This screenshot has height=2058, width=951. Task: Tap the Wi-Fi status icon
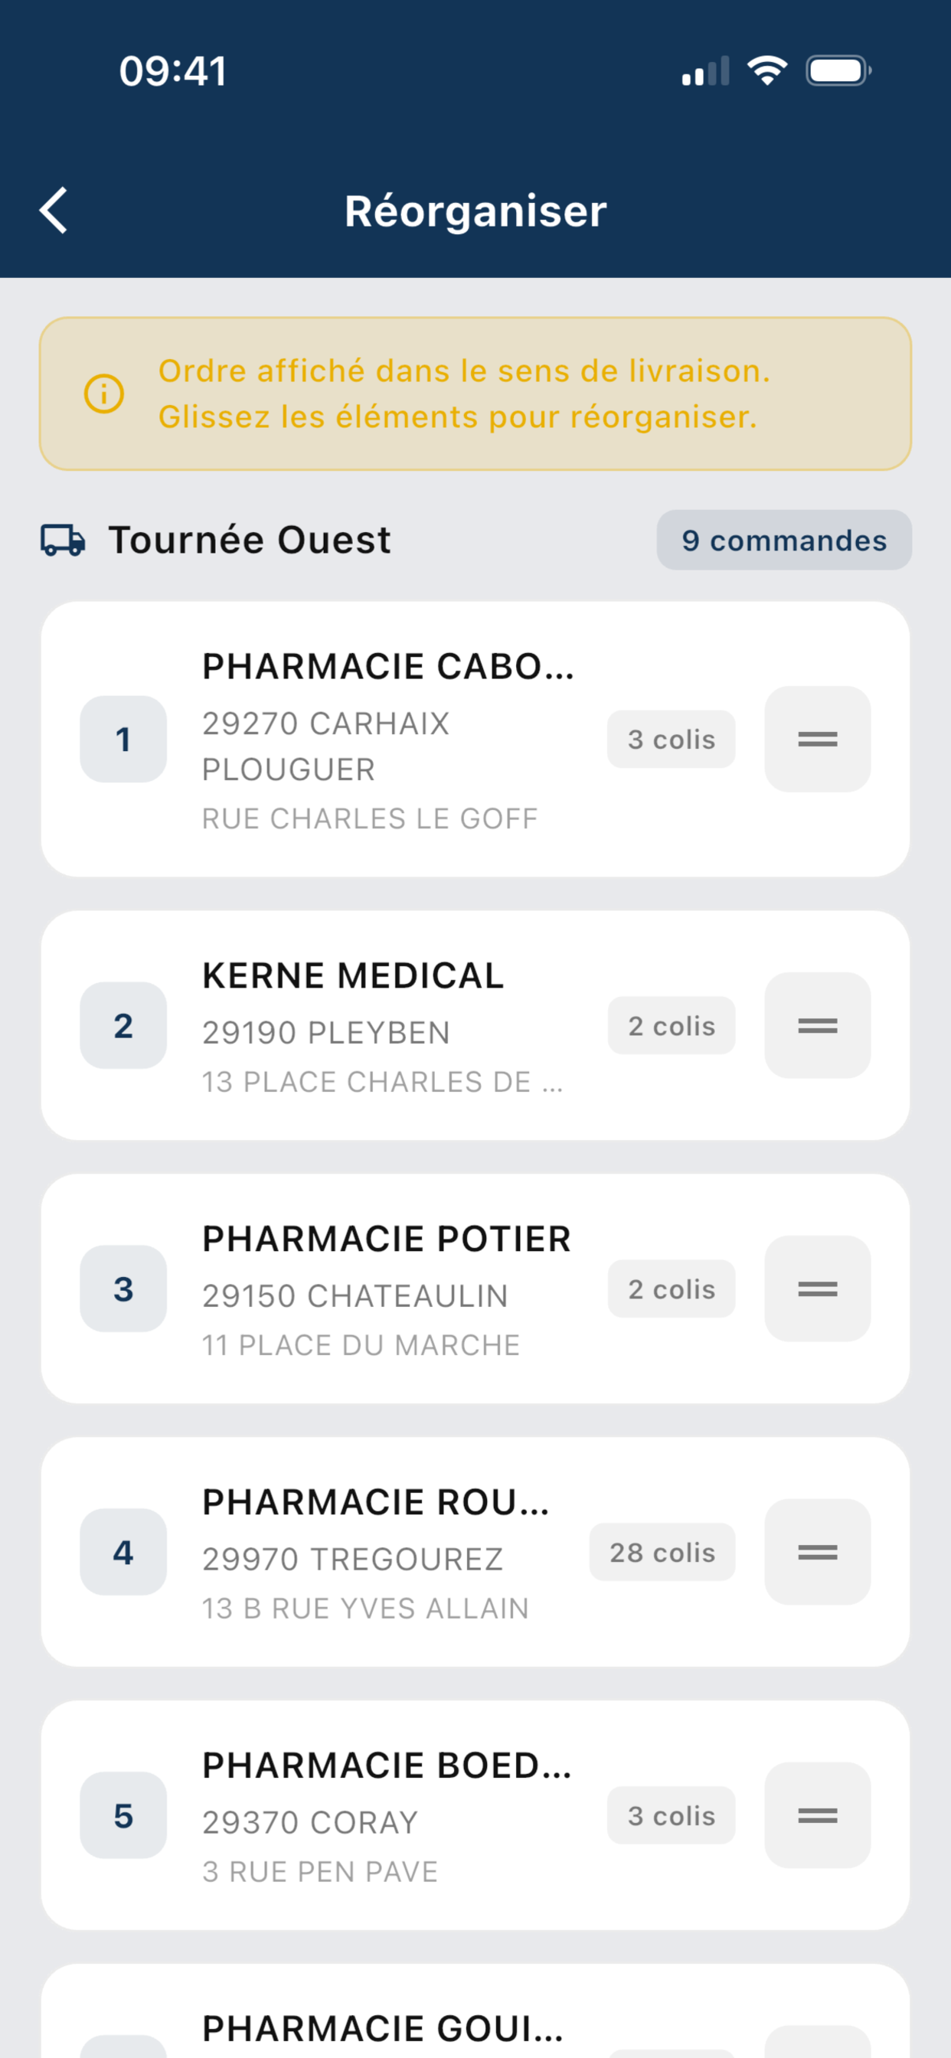point(767,71)
